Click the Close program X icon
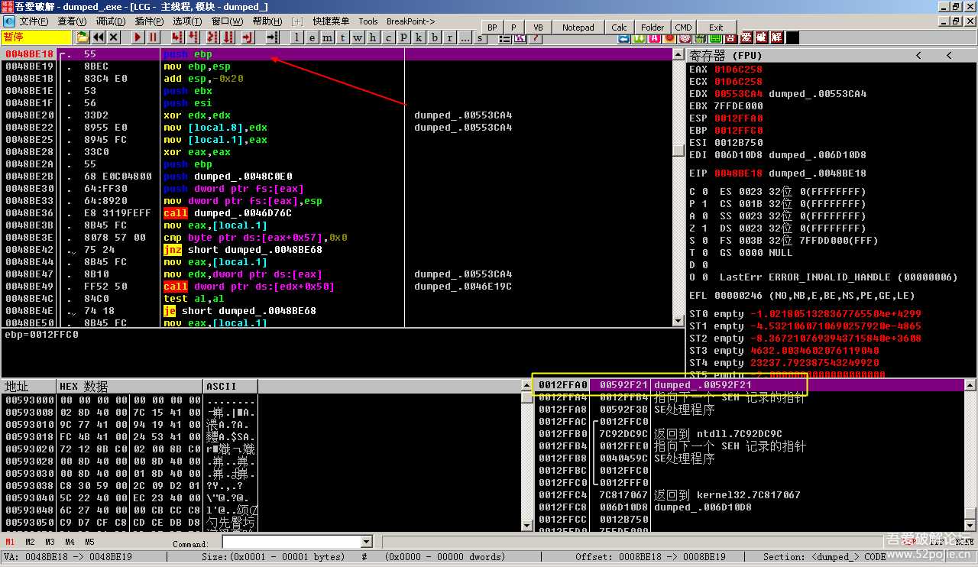This screenshot has width=978, height=567. (113, 37)
